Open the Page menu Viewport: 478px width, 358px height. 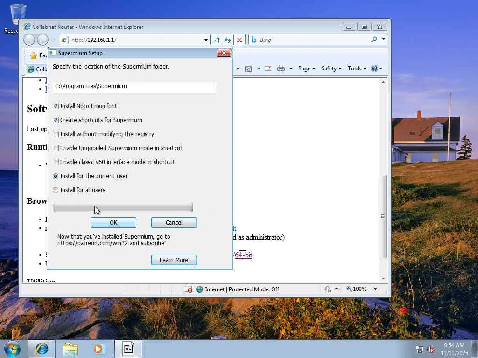(x=307, y=69)
